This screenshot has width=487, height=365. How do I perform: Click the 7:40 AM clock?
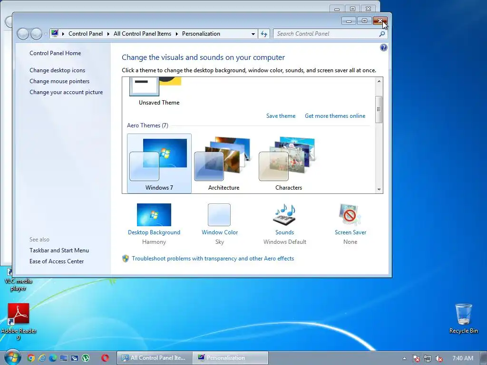463,358
